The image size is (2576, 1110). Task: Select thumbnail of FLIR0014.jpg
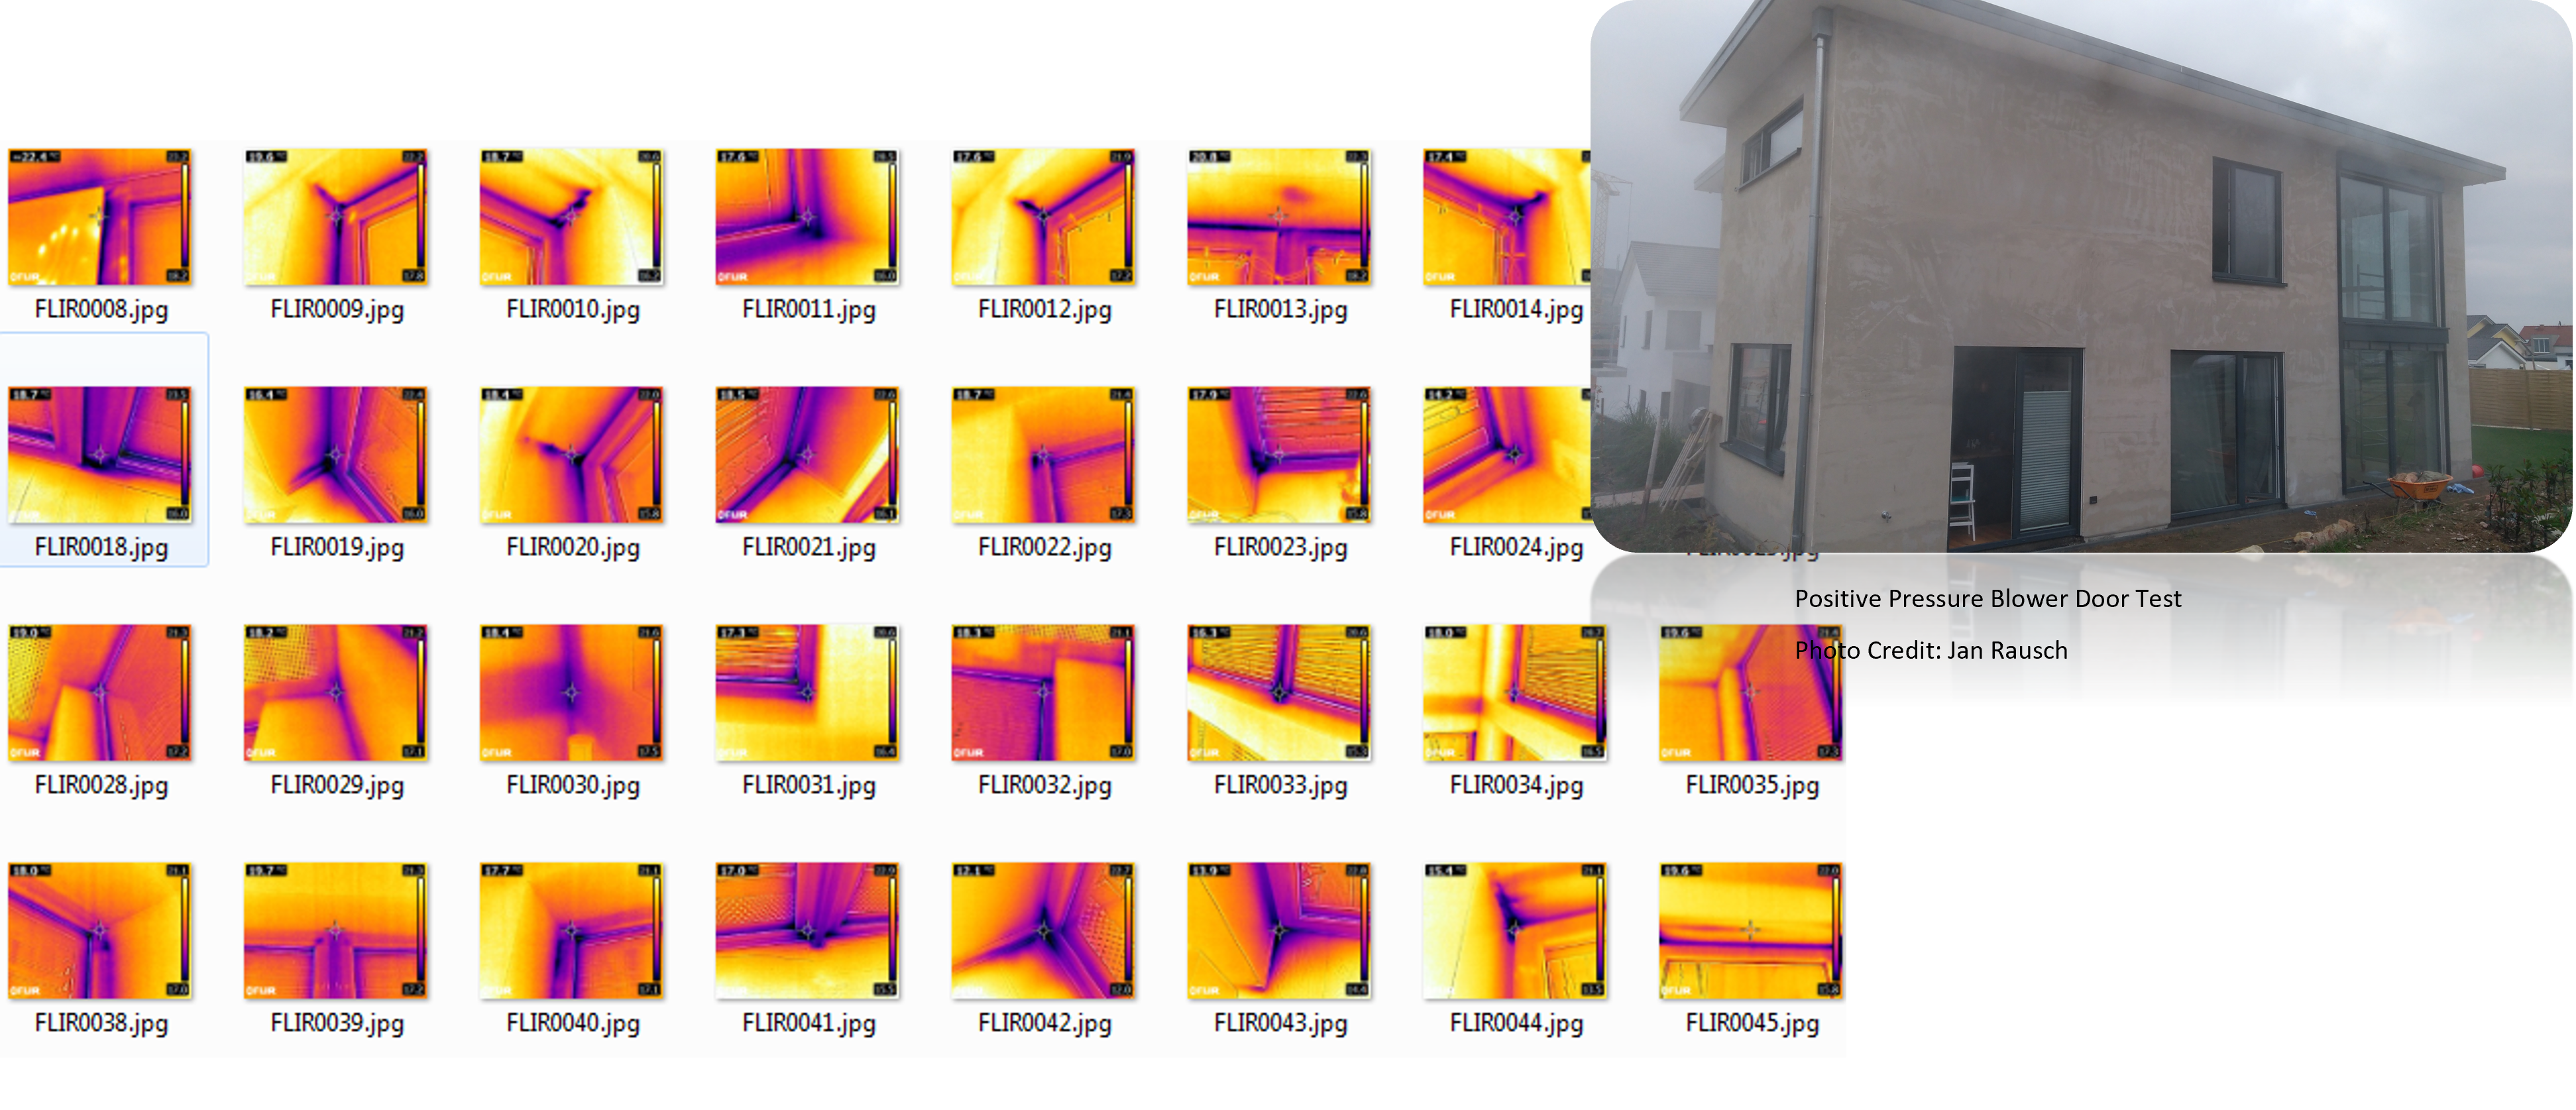click(x=1507, y=217)
